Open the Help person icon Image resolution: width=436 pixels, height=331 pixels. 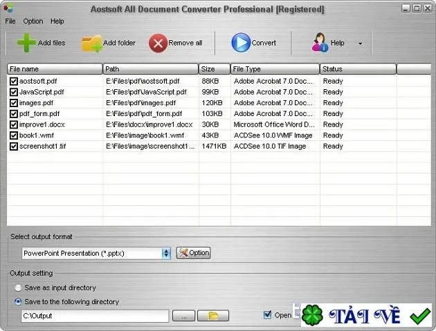click(320, 42)
